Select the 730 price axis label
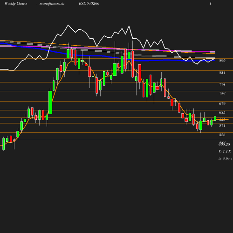This screenshot has height=233, width=233. tap(222, 93)
